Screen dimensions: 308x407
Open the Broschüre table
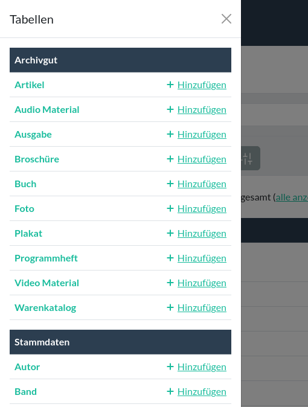pos(37,159)
